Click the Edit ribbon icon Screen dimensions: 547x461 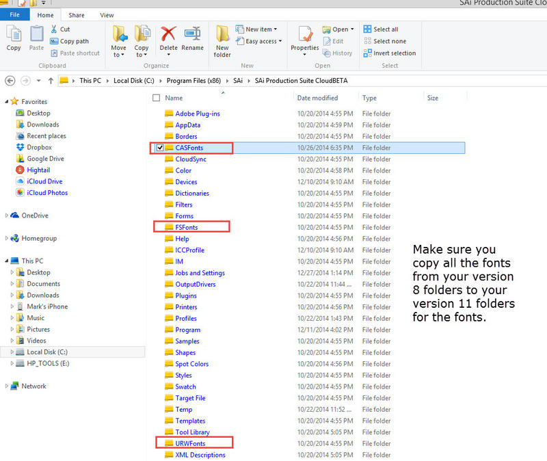tap(327, 41)
